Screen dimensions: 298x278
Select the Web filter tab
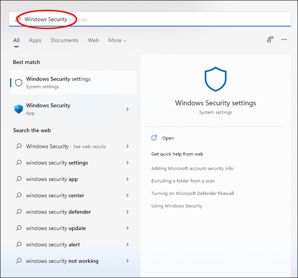[x=93, y=41]
